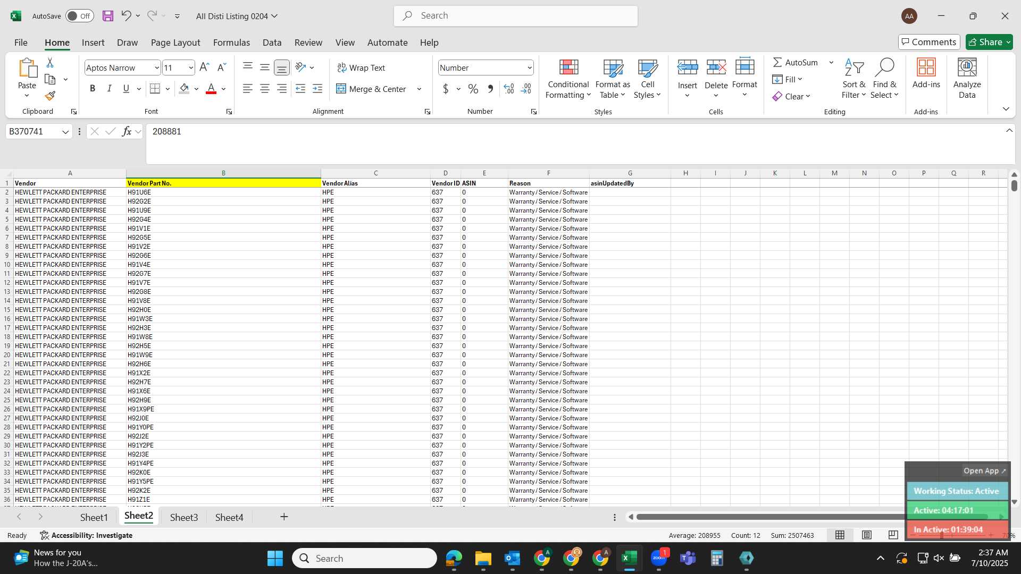The image size is (1021, 574).
Task: Open Sort & Filter dropdown
Action: [x=853, y=79]
